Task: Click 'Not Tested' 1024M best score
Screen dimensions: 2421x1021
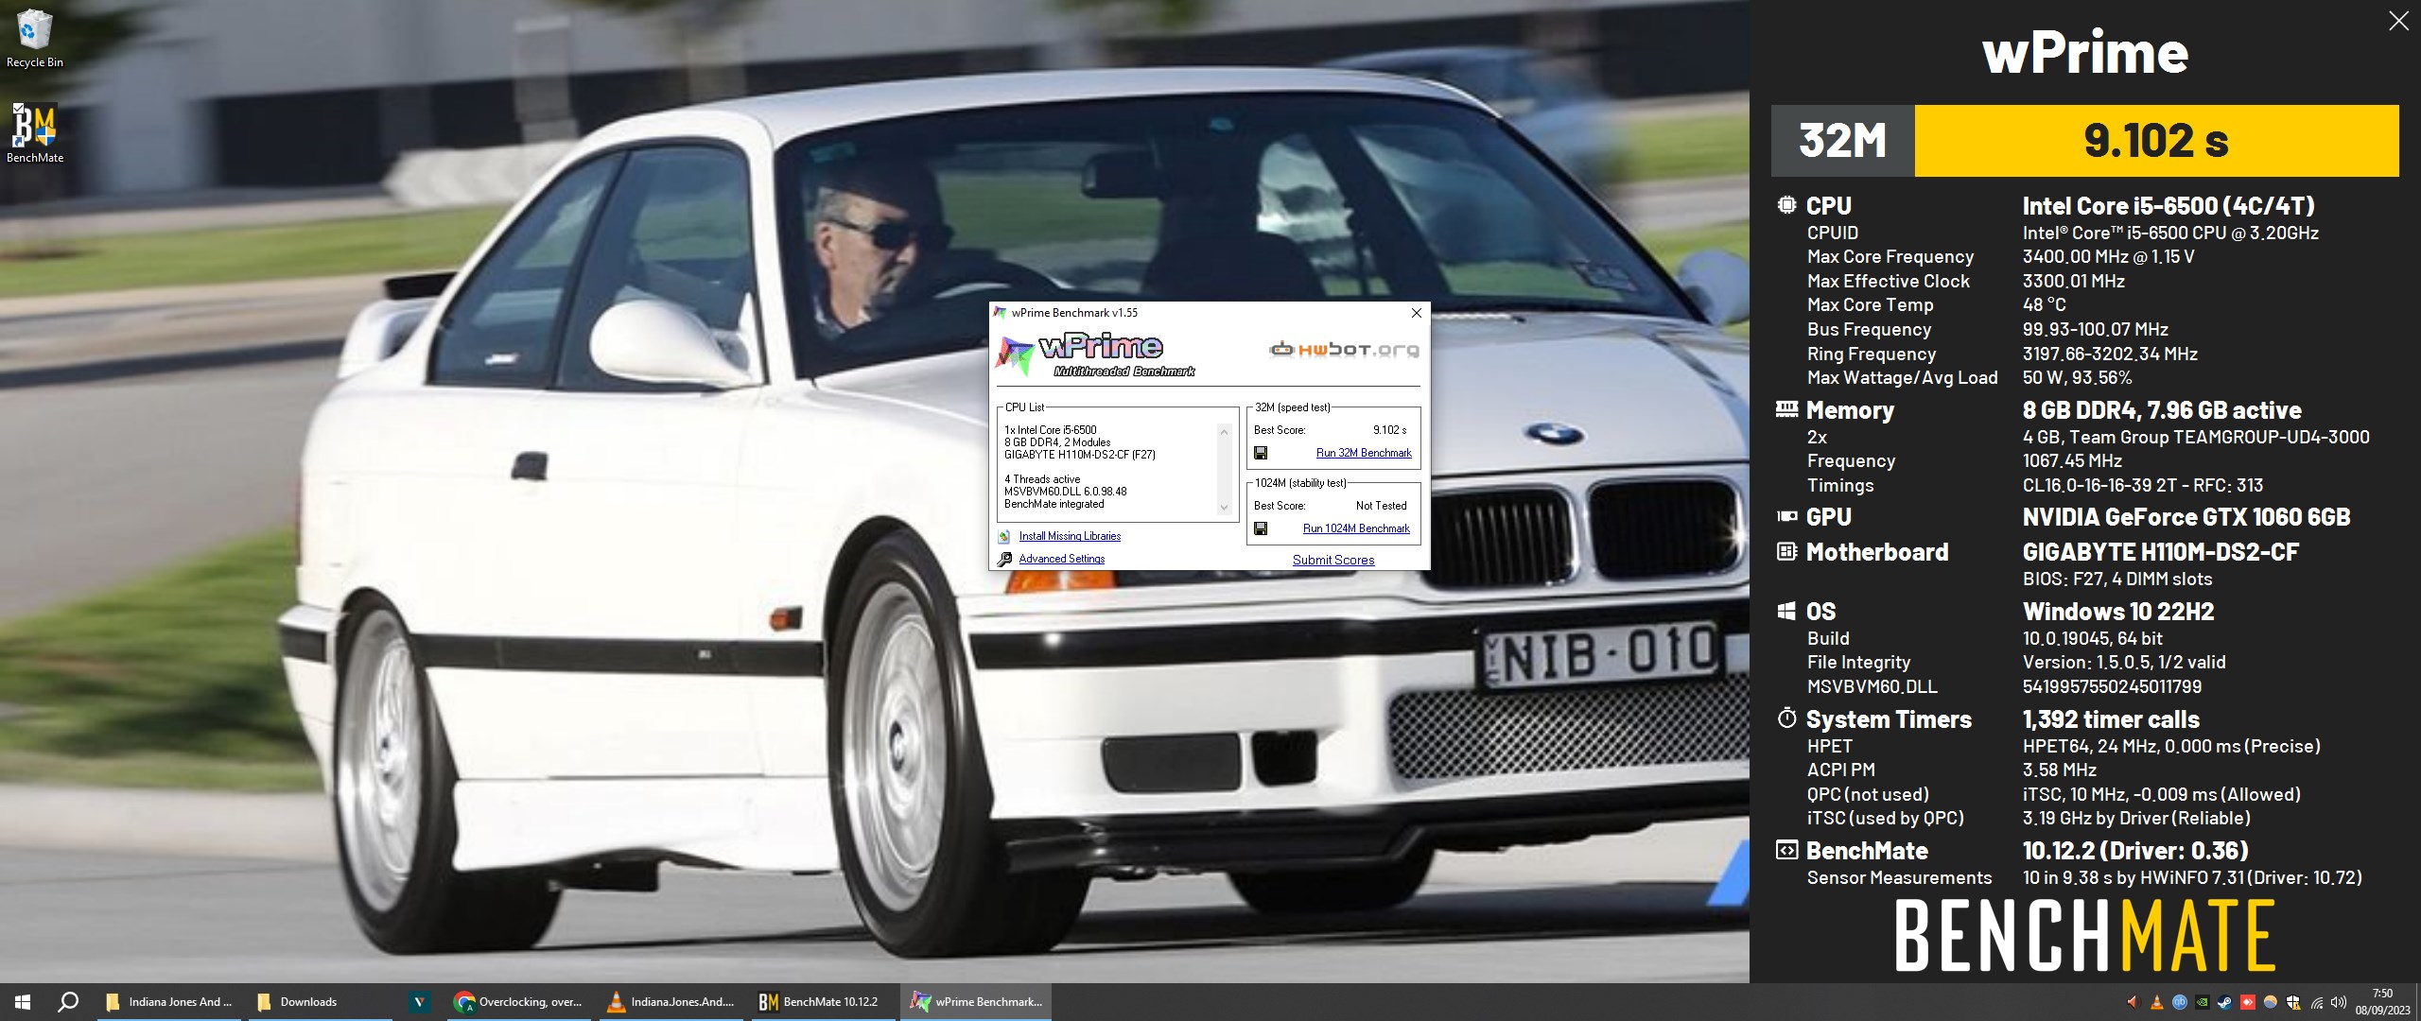Action: coord(1381,506)
